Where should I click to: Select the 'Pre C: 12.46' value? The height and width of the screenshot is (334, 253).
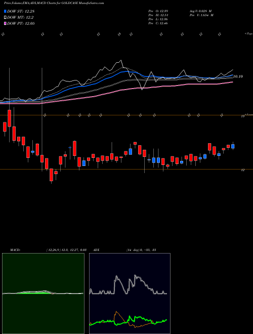click(158, 23)
